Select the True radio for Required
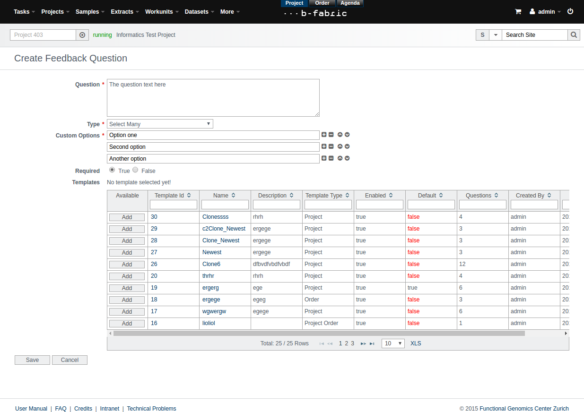Viewport: 584px width, 412px height. pos(112,170)
